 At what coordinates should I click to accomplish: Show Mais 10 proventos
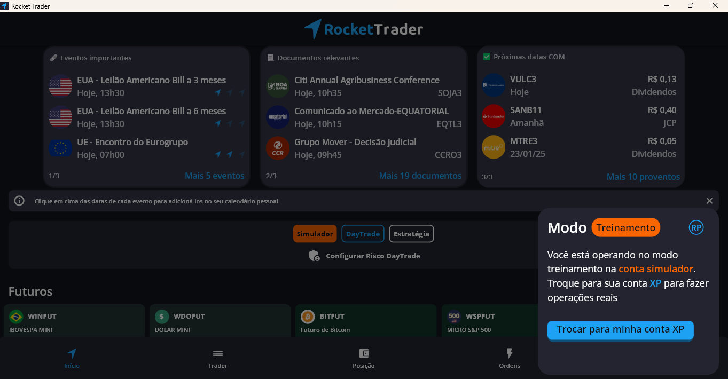coord(644,177)
